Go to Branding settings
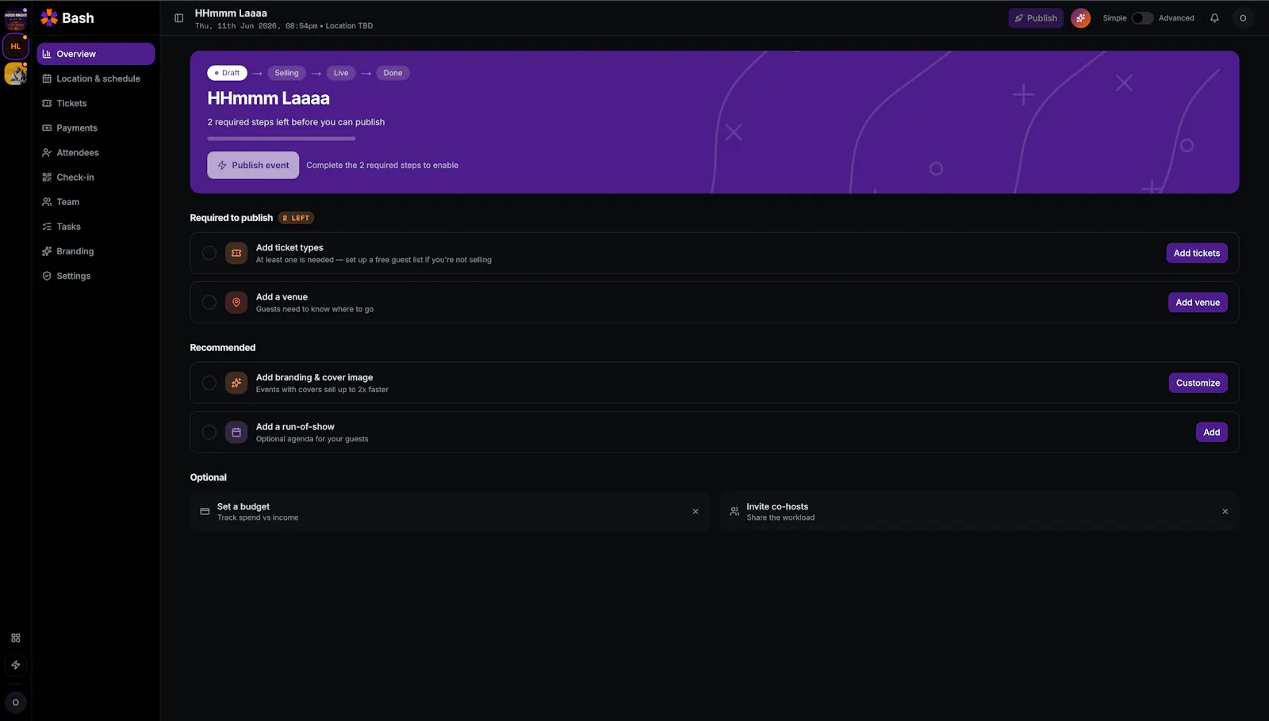This screenshot has height=721, width=1269. point(96,251)
